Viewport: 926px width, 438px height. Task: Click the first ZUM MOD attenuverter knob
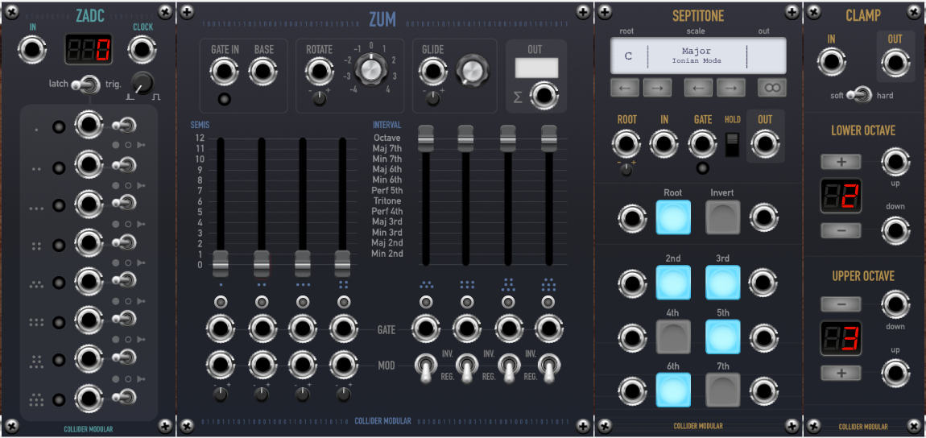[x=221, y=395]
